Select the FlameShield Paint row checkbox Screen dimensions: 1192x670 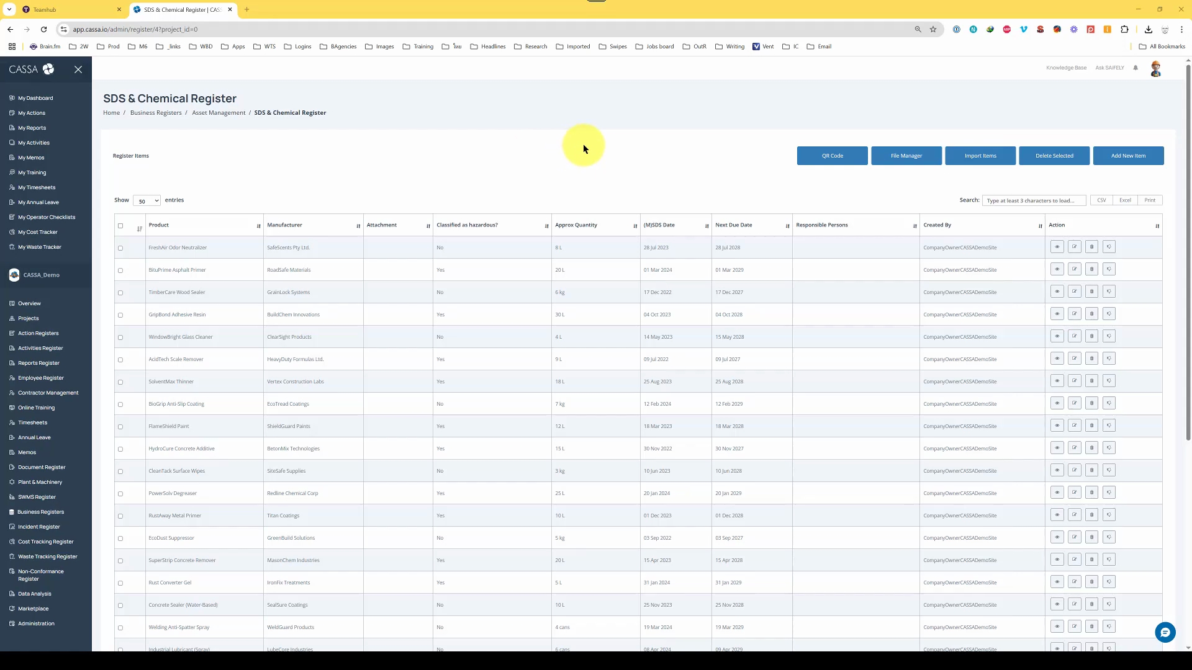[120, 427]
